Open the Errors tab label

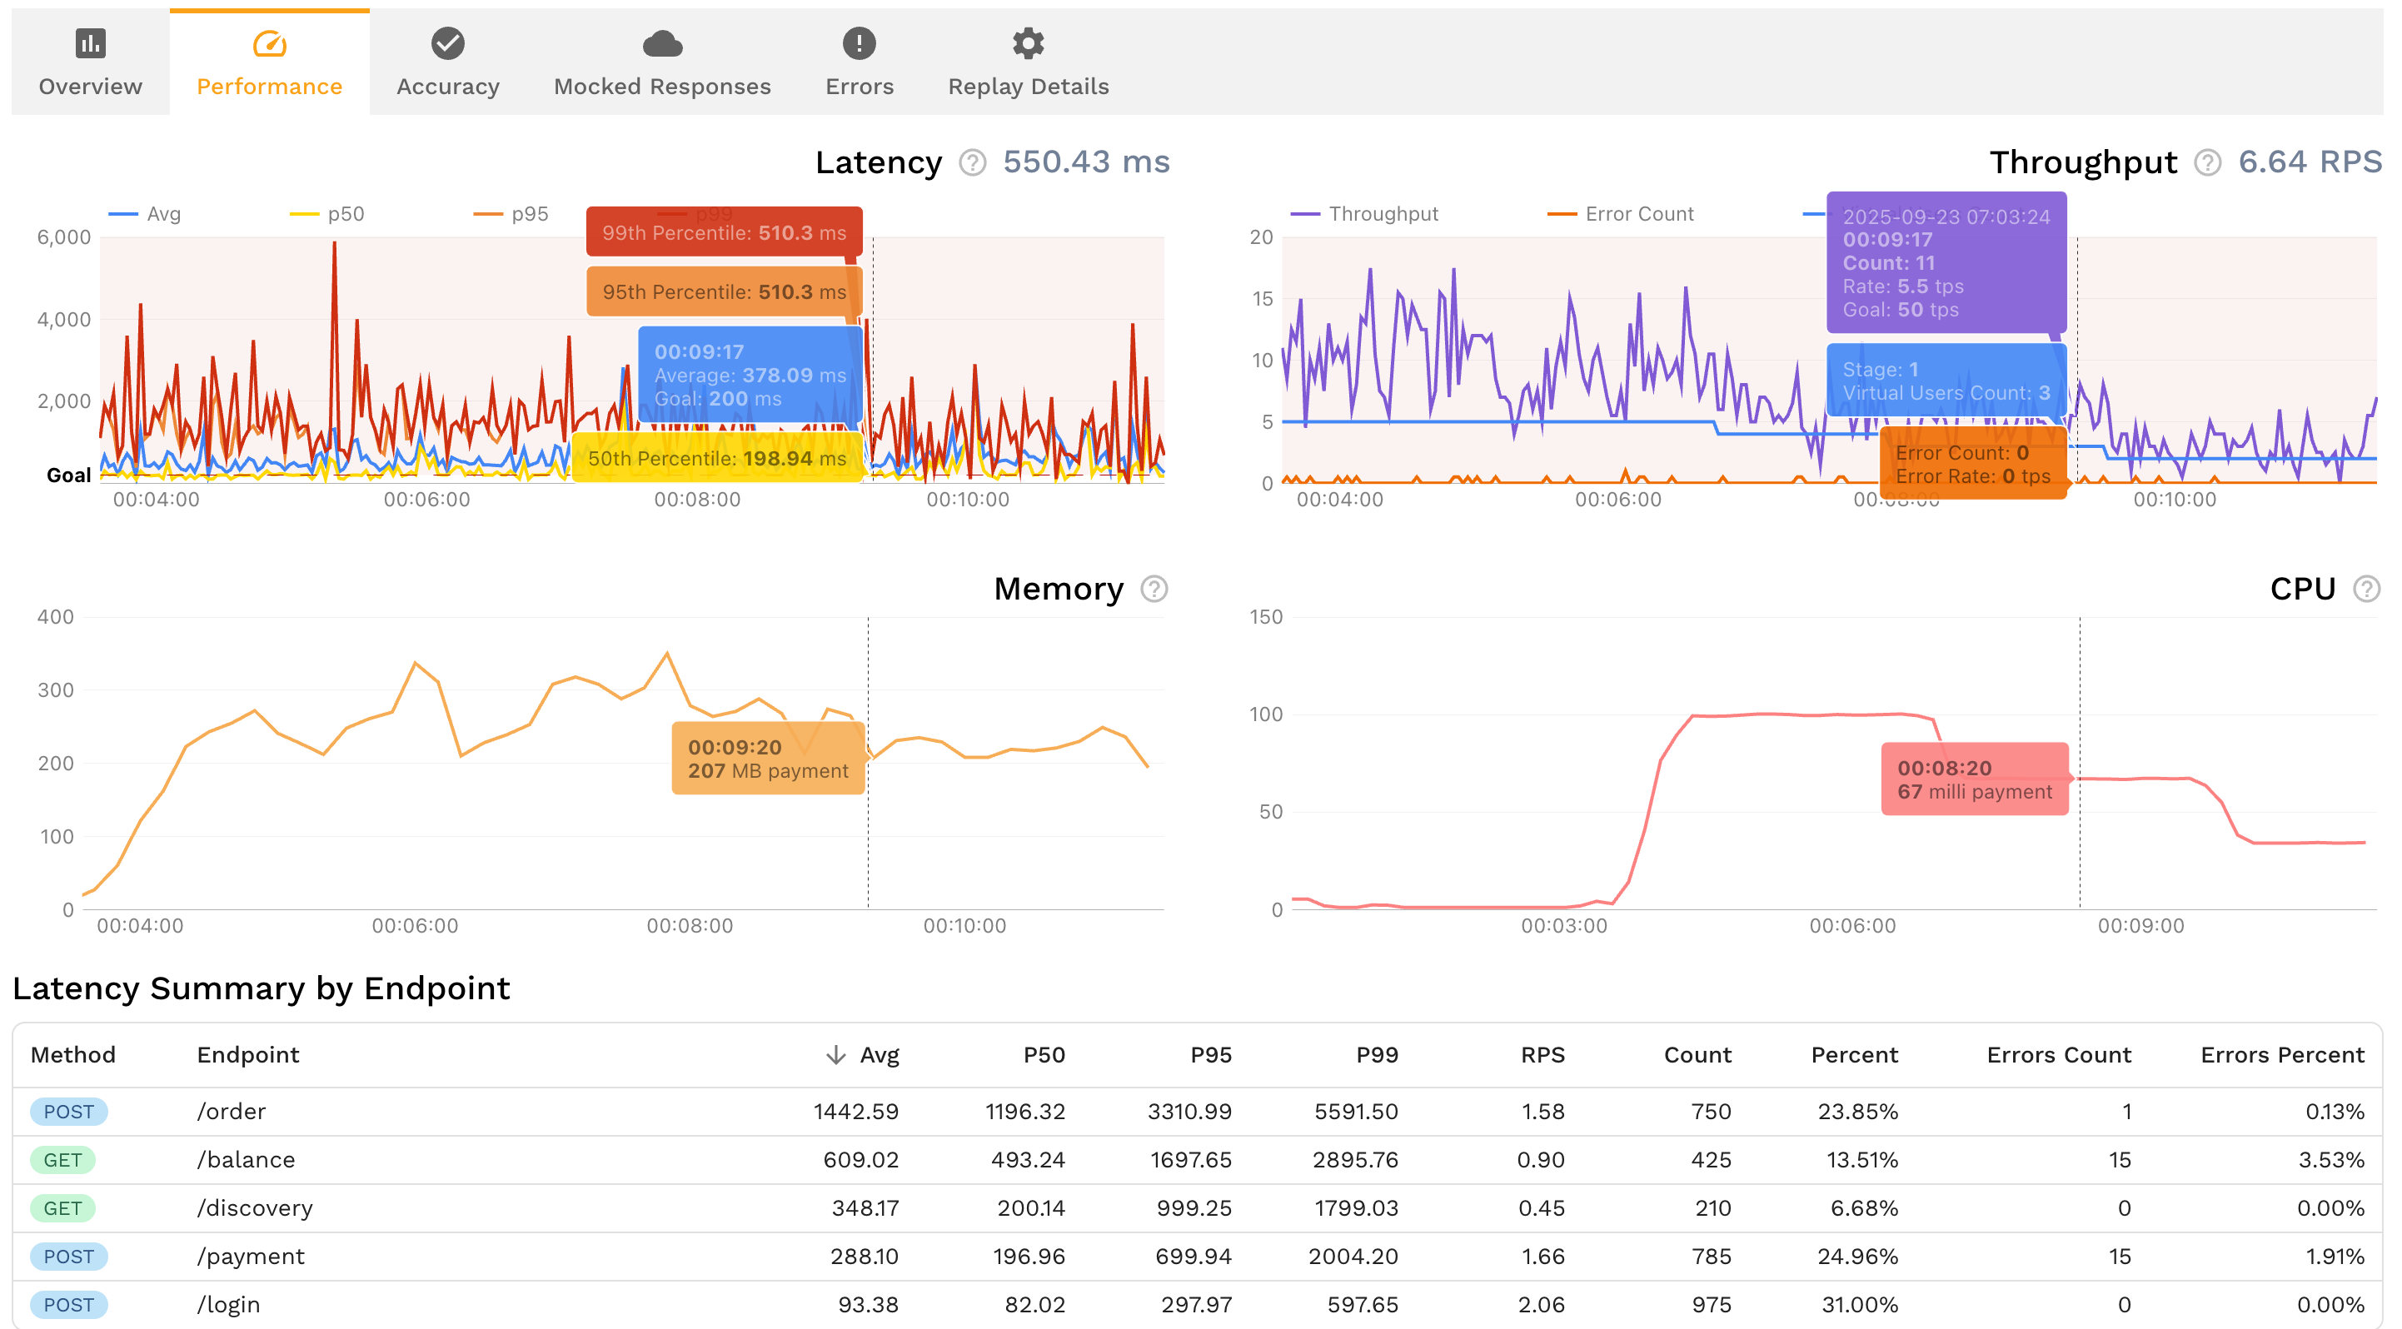[859, 87]
